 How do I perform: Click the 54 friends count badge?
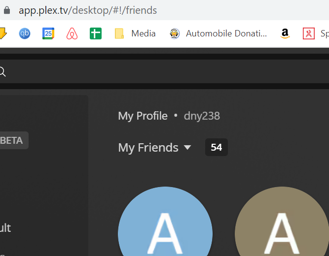coord(217,147)
